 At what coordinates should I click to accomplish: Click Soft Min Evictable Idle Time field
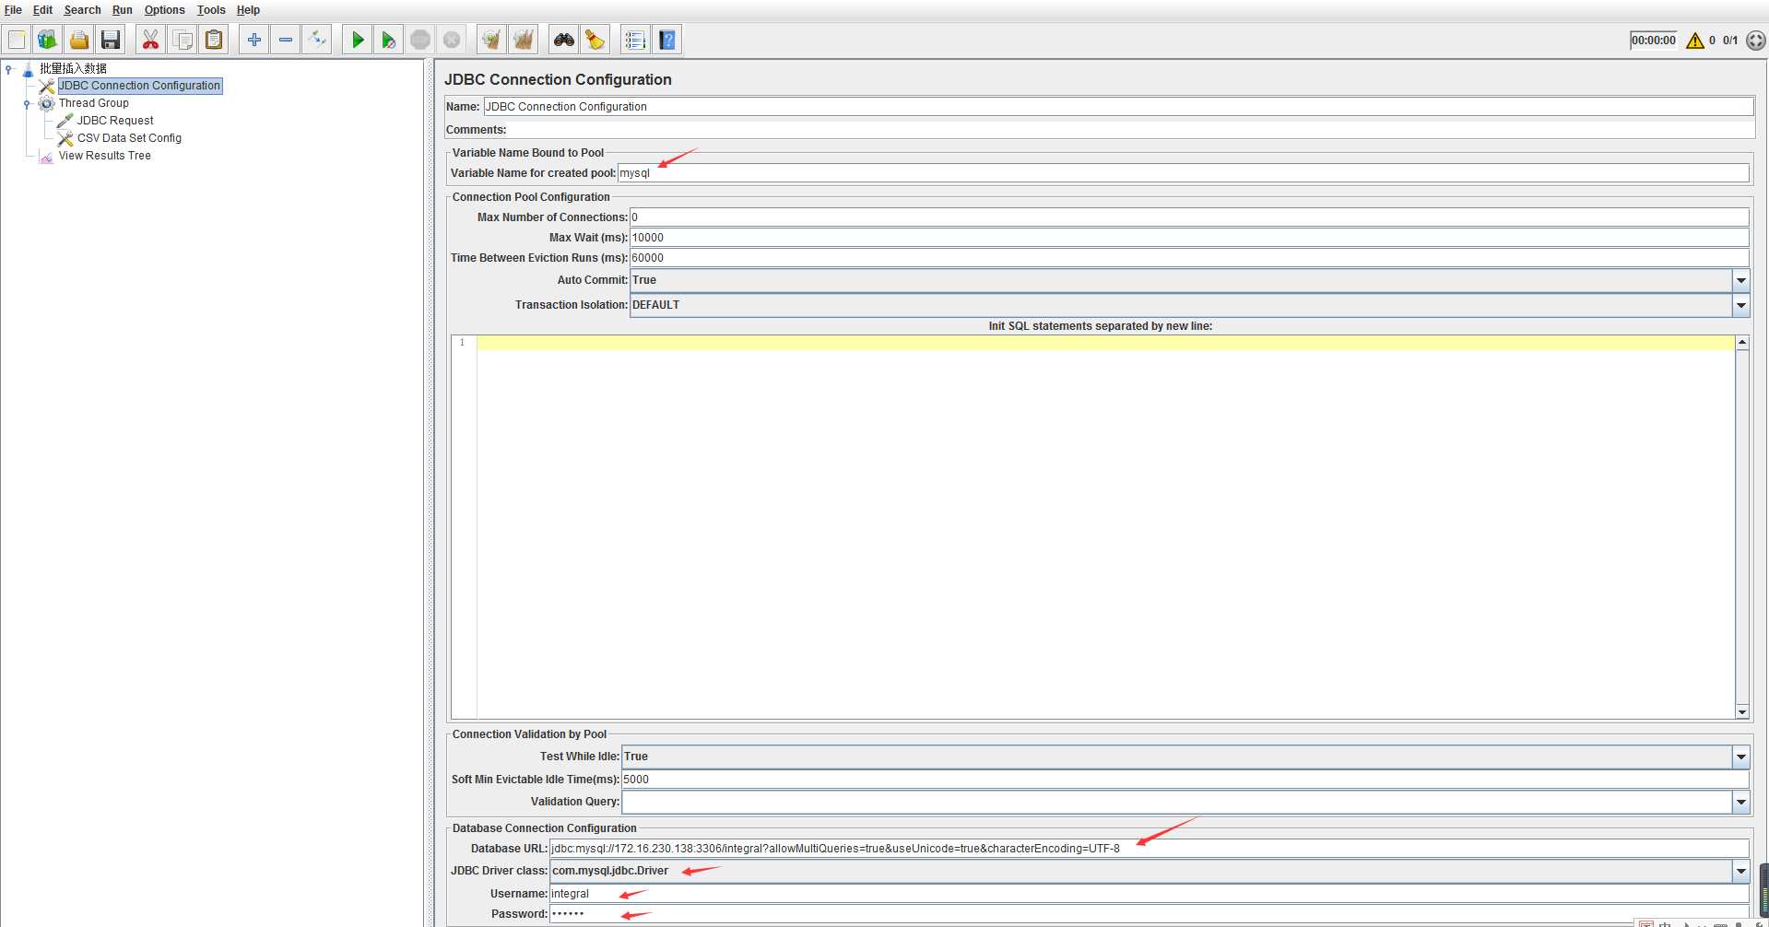(x=1185, y=780)
